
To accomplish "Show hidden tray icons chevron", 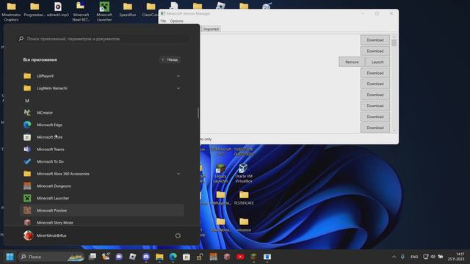I will (x=394, y=257).
